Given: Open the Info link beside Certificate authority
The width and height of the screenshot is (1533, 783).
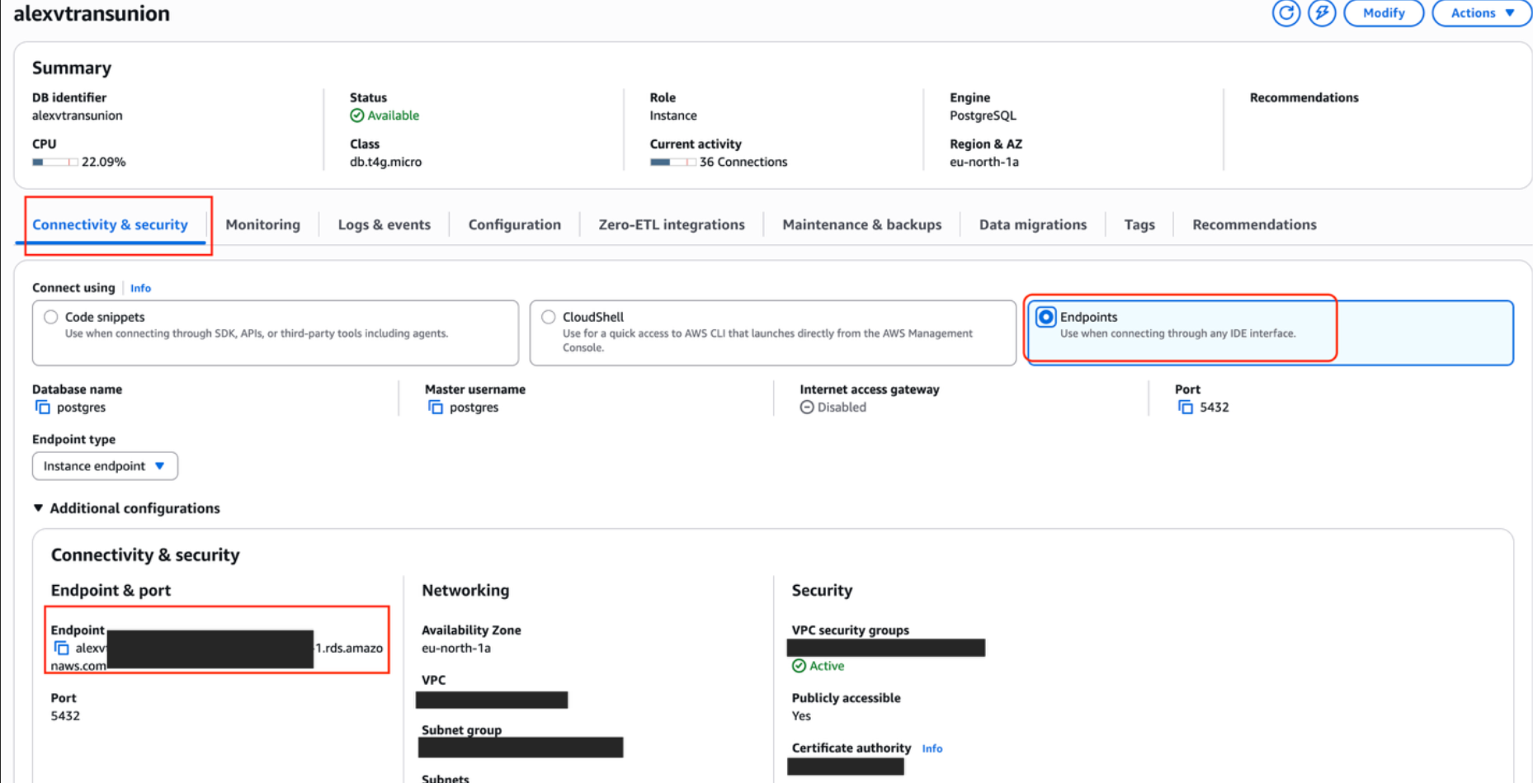Looking at the screenshot, I should point(932,748).
